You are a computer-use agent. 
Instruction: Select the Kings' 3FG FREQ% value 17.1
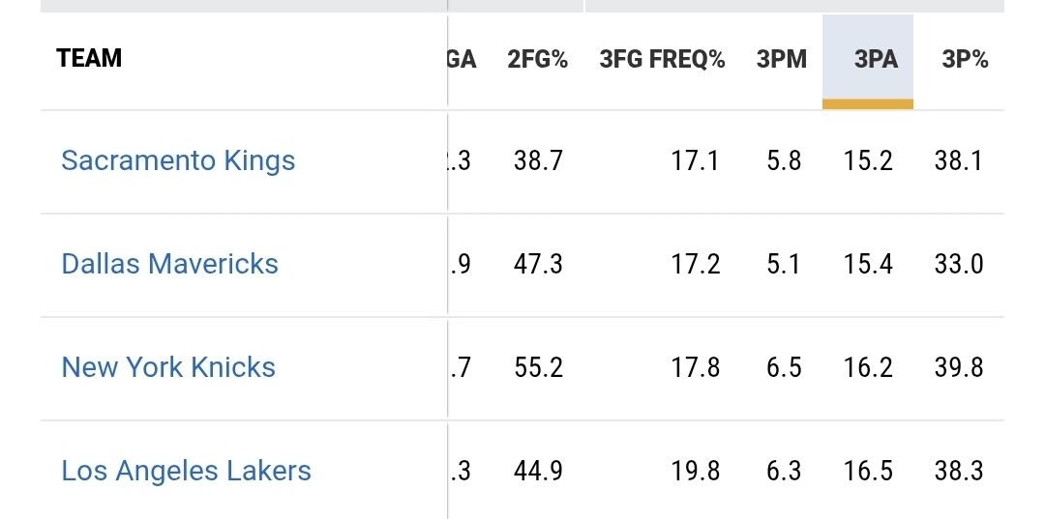pos(695,160)
